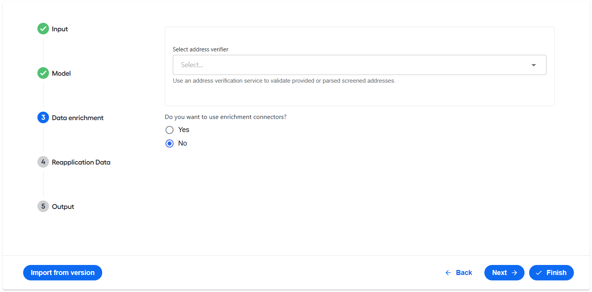Click the Yes option label text
This screenshot has height=292, width=592.
click(x=184, y=130)
